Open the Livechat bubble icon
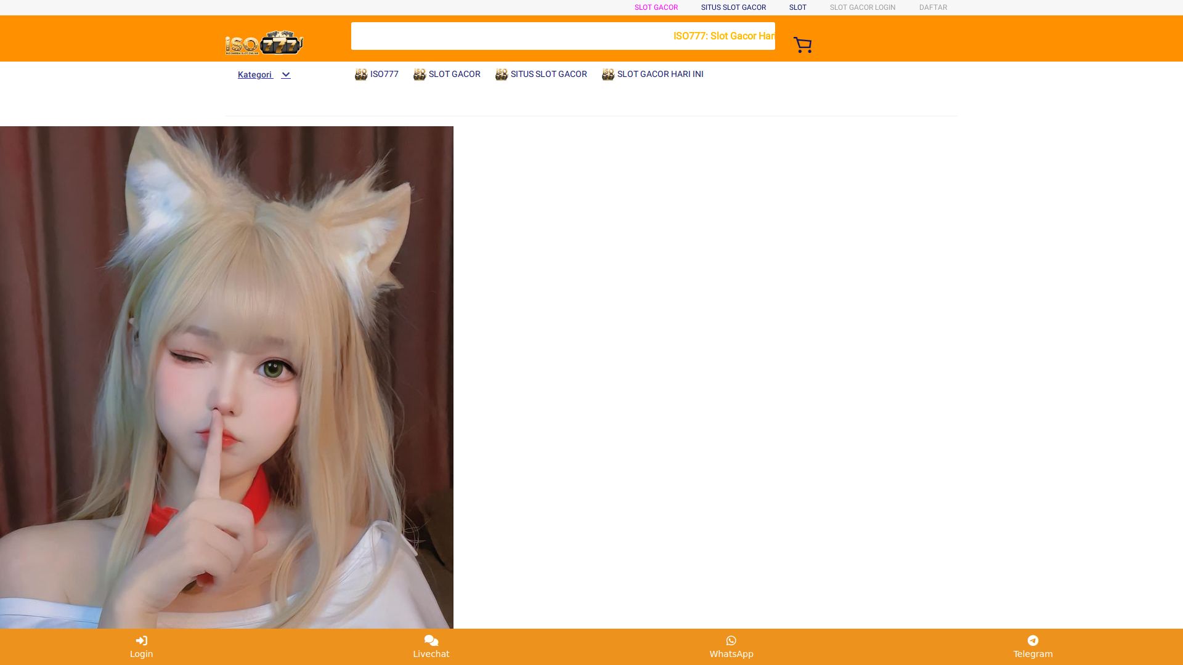Viewport: 1183px width, 665px height. 431,640
